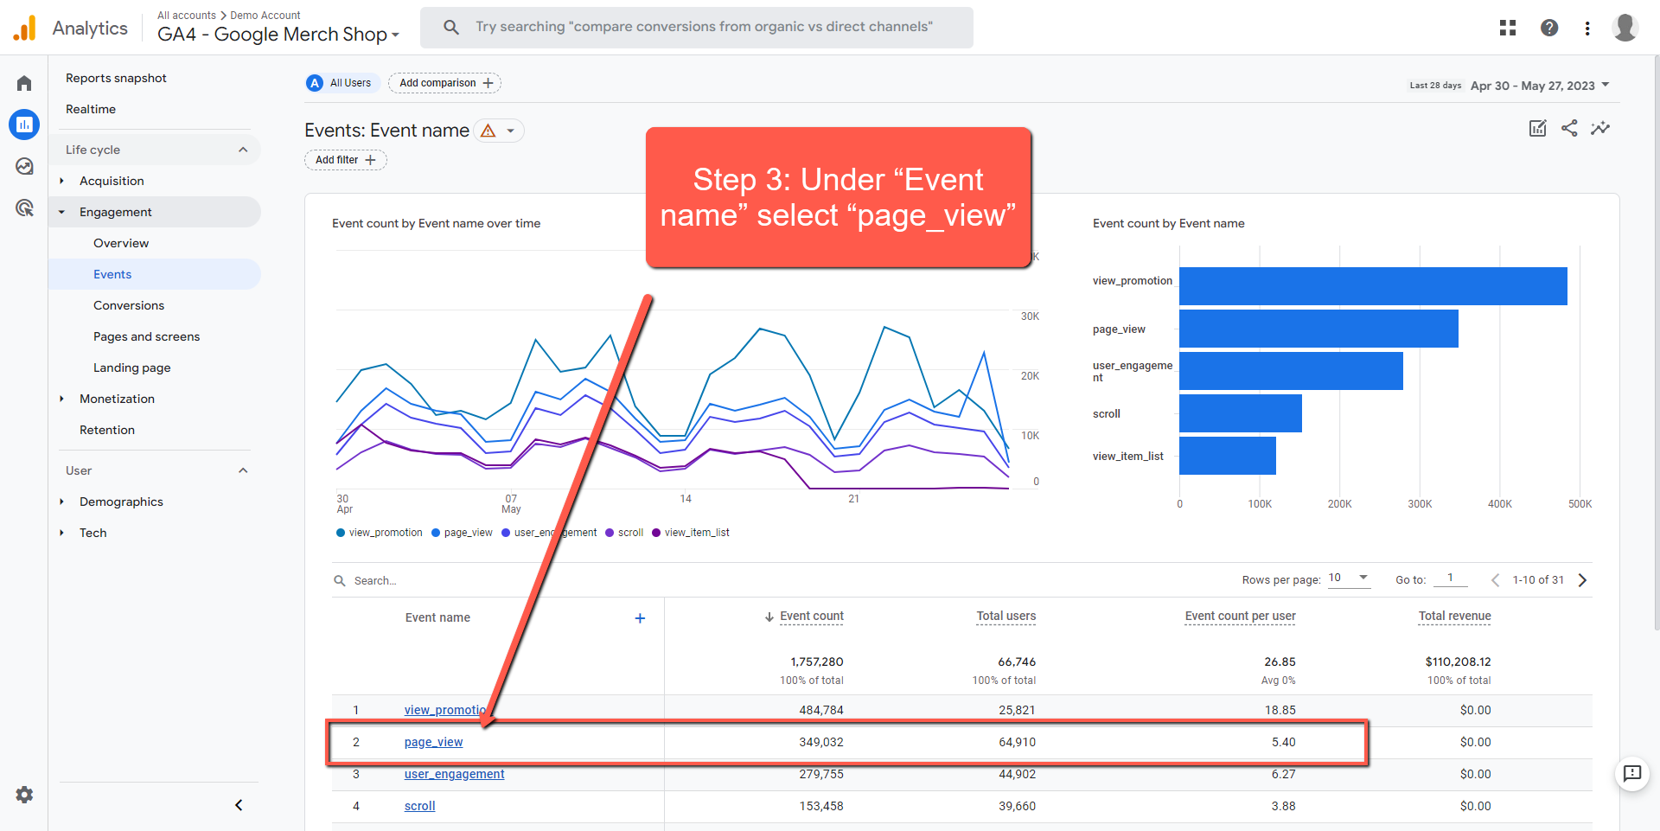Go to previous page of table rows
The height and width of the screenshot is (831, 1660).
pyautogui.click(x=1495, y=580)
